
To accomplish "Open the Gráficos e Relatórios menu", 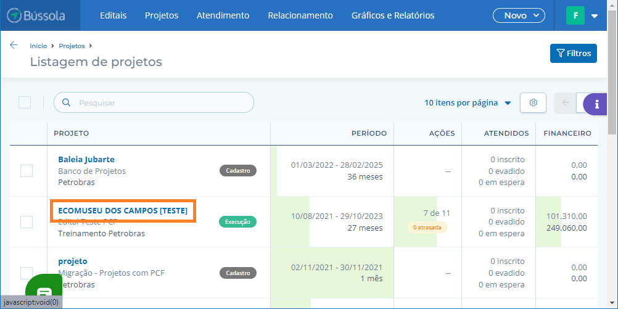I will pos(393,16).
